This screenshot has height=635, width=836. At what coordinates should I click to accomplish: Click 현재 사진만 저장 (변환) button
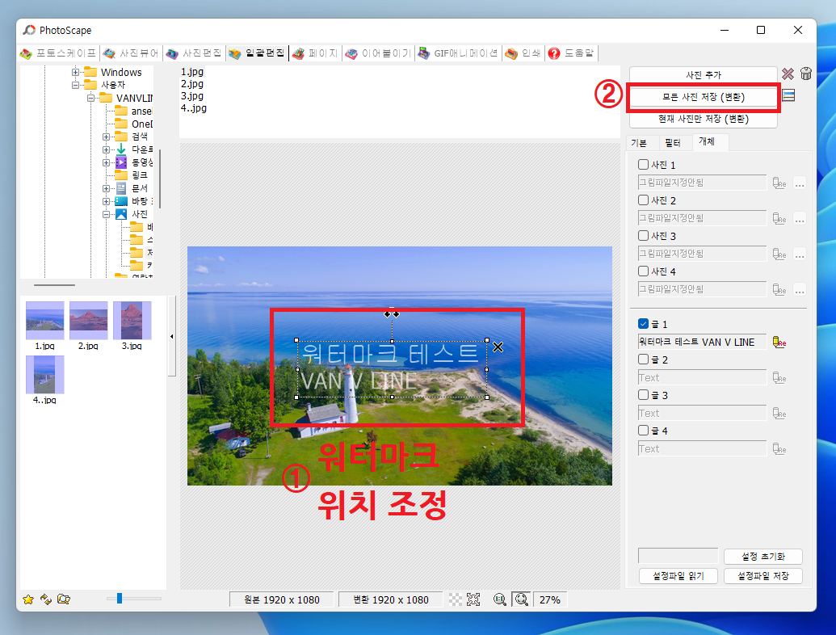coord(704,119)
